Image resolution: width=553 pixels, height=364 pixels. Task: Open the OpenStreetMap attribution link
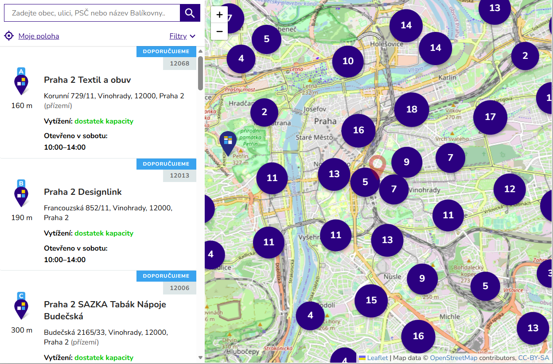tap(453, 358)
